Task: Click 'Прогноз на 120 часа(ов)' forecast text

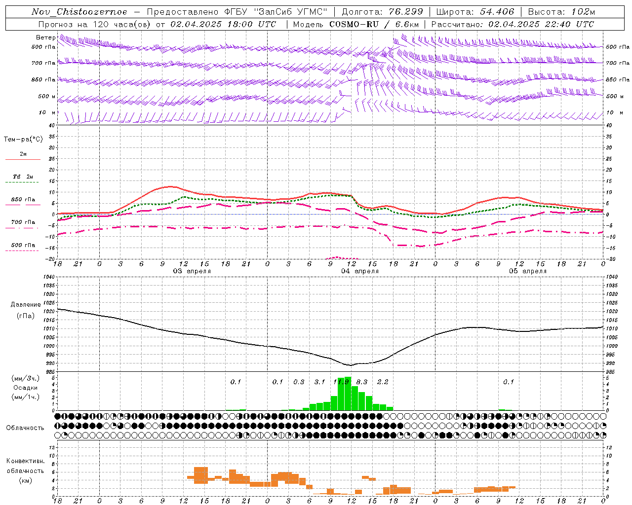Action: (94, 24)
